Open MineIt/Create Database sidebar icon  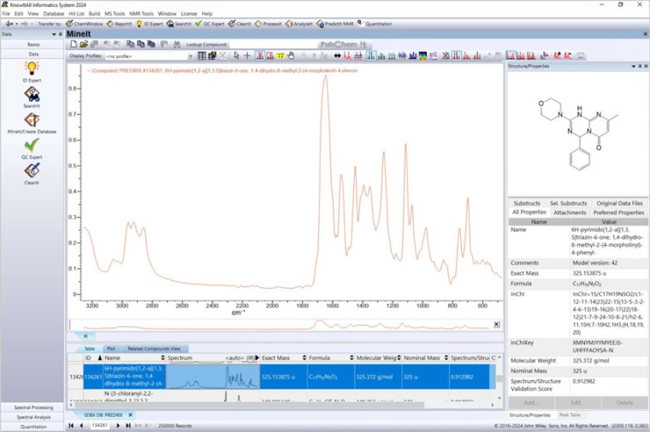[x=32, y=121]
